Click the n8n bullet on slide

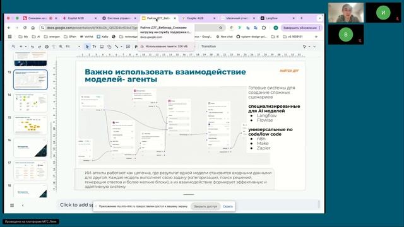261,139
